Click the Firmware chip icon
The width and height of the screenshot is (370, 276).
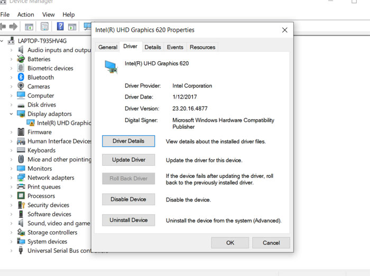pyautogui.click(x=21, y=131)
